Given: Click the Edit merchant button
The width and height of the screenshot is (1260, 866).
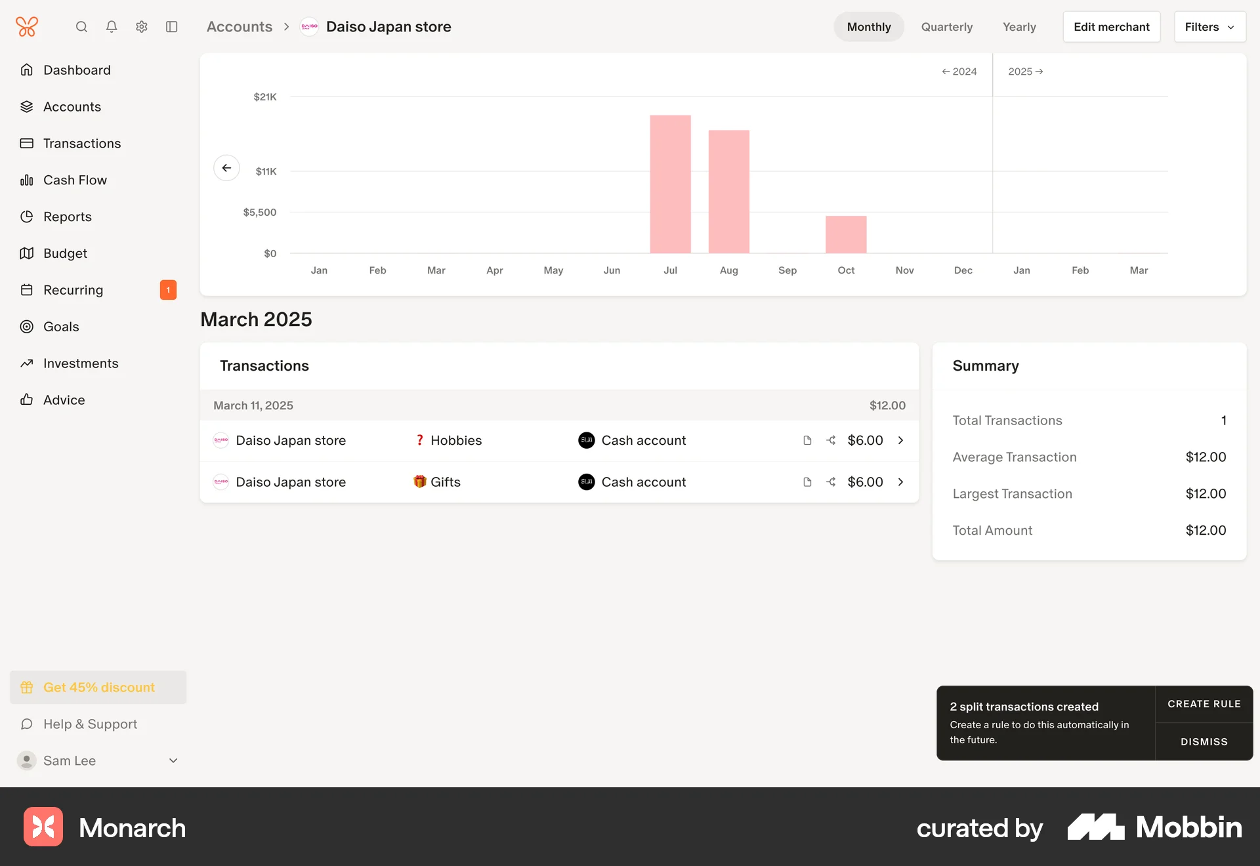Looking at the screenshot, I should (x=1111, y=27).
